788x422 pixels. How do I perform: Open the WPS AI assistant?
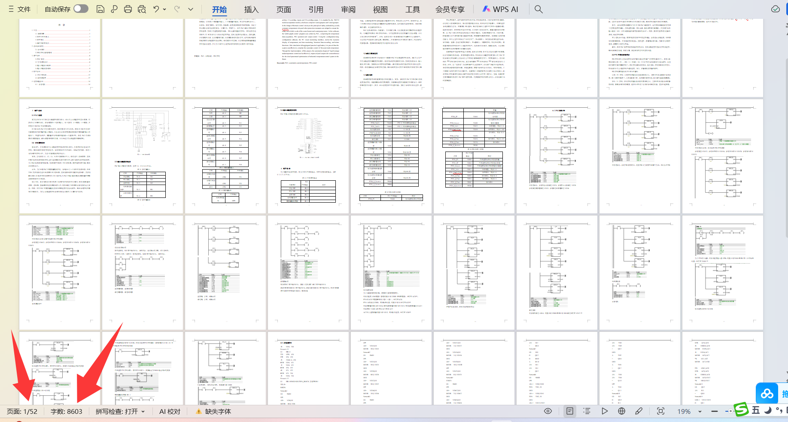500,9
